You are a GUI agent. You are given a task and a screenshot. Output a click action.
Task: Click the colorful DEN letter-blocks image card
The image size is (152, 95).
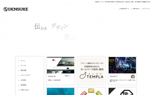click(x=91, y=91)
